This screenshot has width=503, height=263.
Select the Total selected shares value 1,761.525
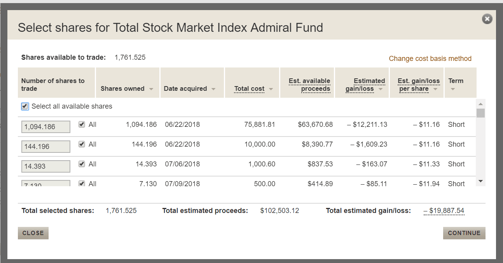tap(121, 211)
